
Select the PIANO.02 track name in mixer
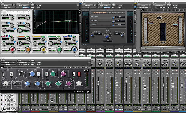[x=119, y=110]
